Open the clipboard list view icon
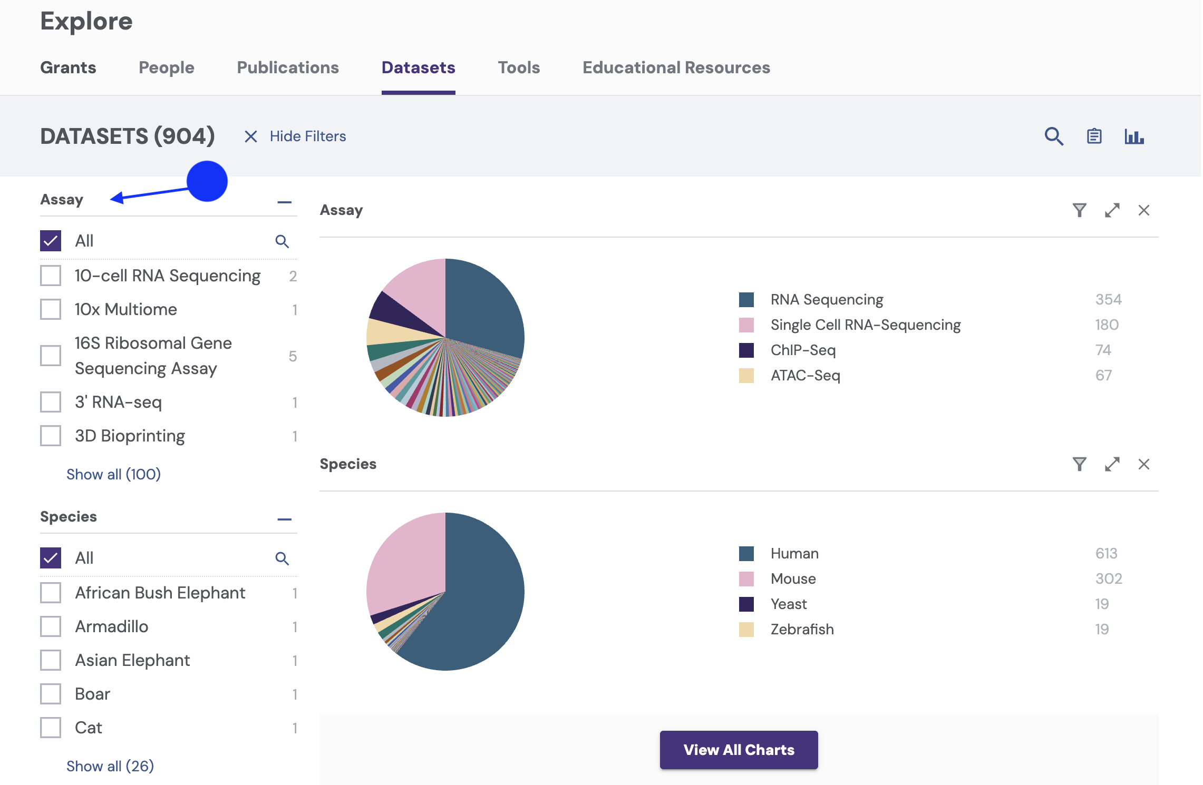Screen dimensions: 1203x785 click(1094, 136)
